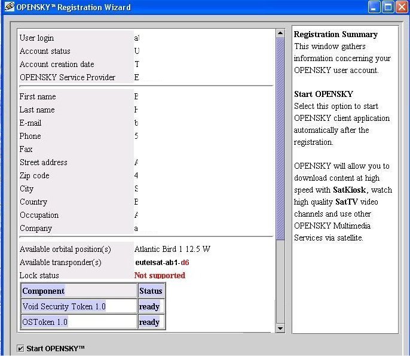Select the Lock status label
The image size is (410, 356).
pyautogui.click(x=39, y=275)
